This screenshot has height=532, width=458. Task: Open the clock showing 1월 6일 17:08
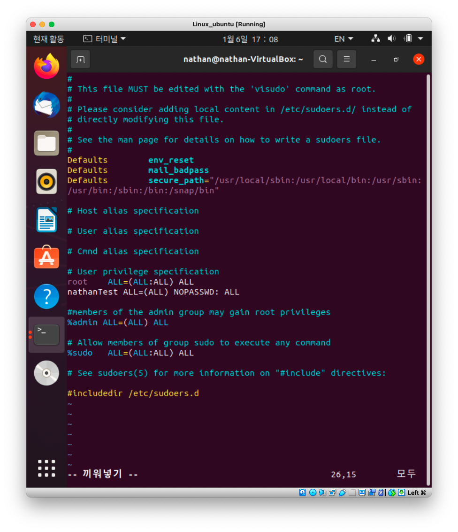pyautogui.click(x=250, y=39)
